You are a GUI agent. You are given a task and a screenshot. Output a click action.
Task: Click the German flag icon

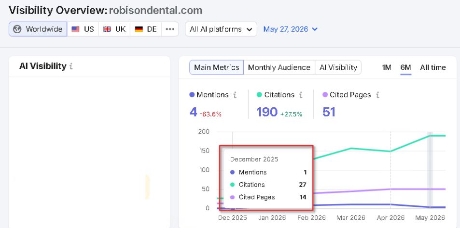click(x=139, y=29)
